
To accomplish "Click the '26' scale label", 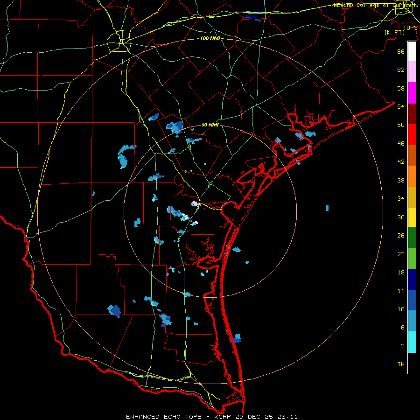I will tap(401, 236).
